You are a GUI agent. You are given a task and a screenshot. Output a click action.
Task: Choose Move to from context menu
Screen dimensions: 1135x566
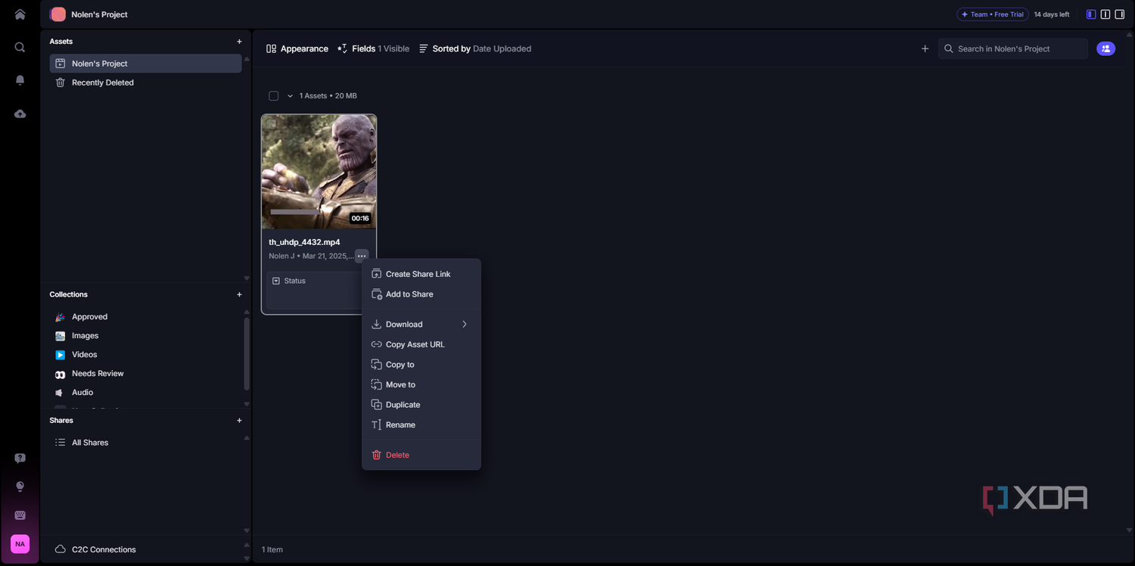pos(421,384)
